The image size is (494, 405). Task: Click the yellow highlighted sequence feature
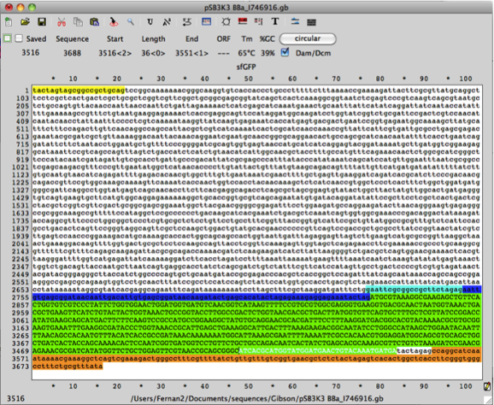pos(79,91)
